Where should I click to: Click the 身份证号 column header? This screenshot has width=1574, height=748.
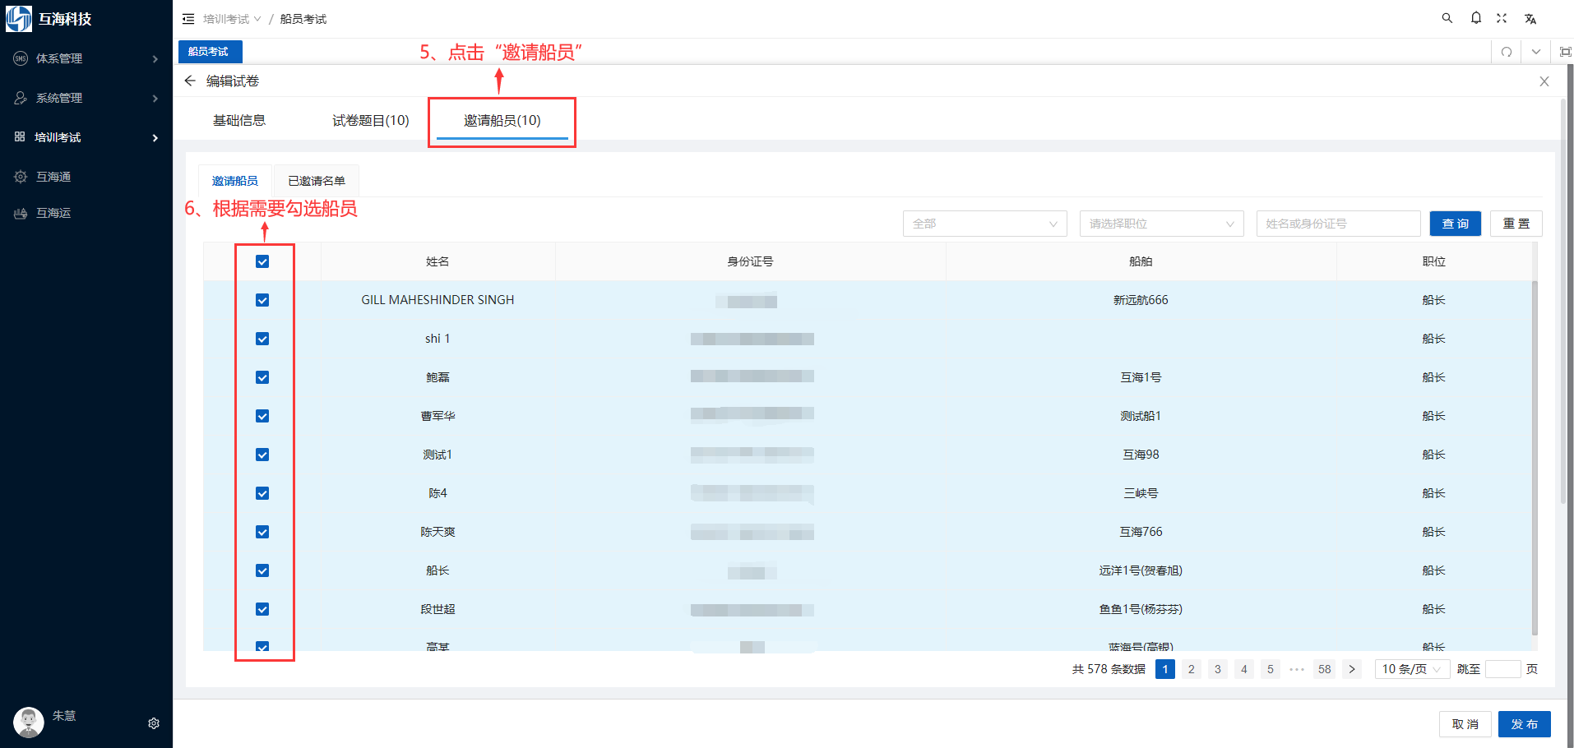click(750, 261)
